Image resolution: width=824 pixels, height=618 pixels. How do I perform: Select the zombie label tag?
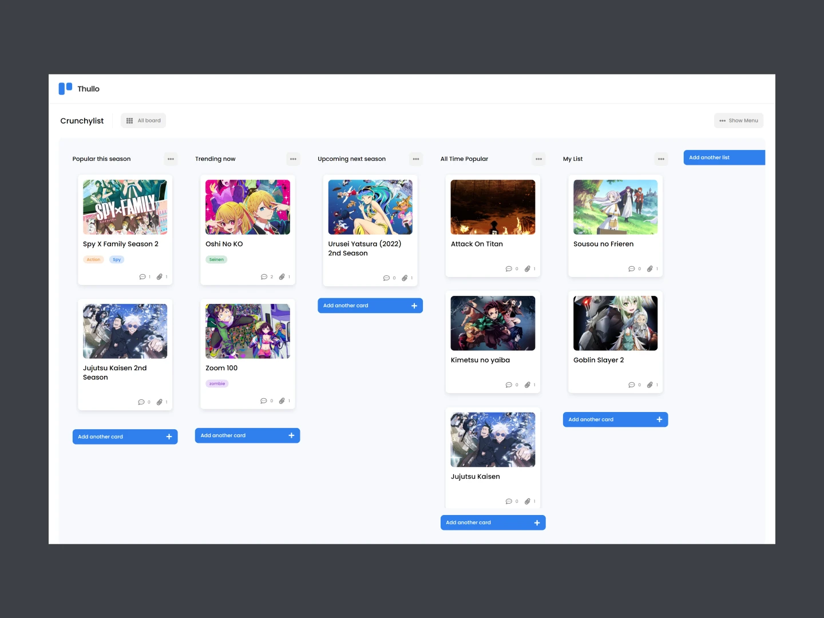tap(217, 384)
